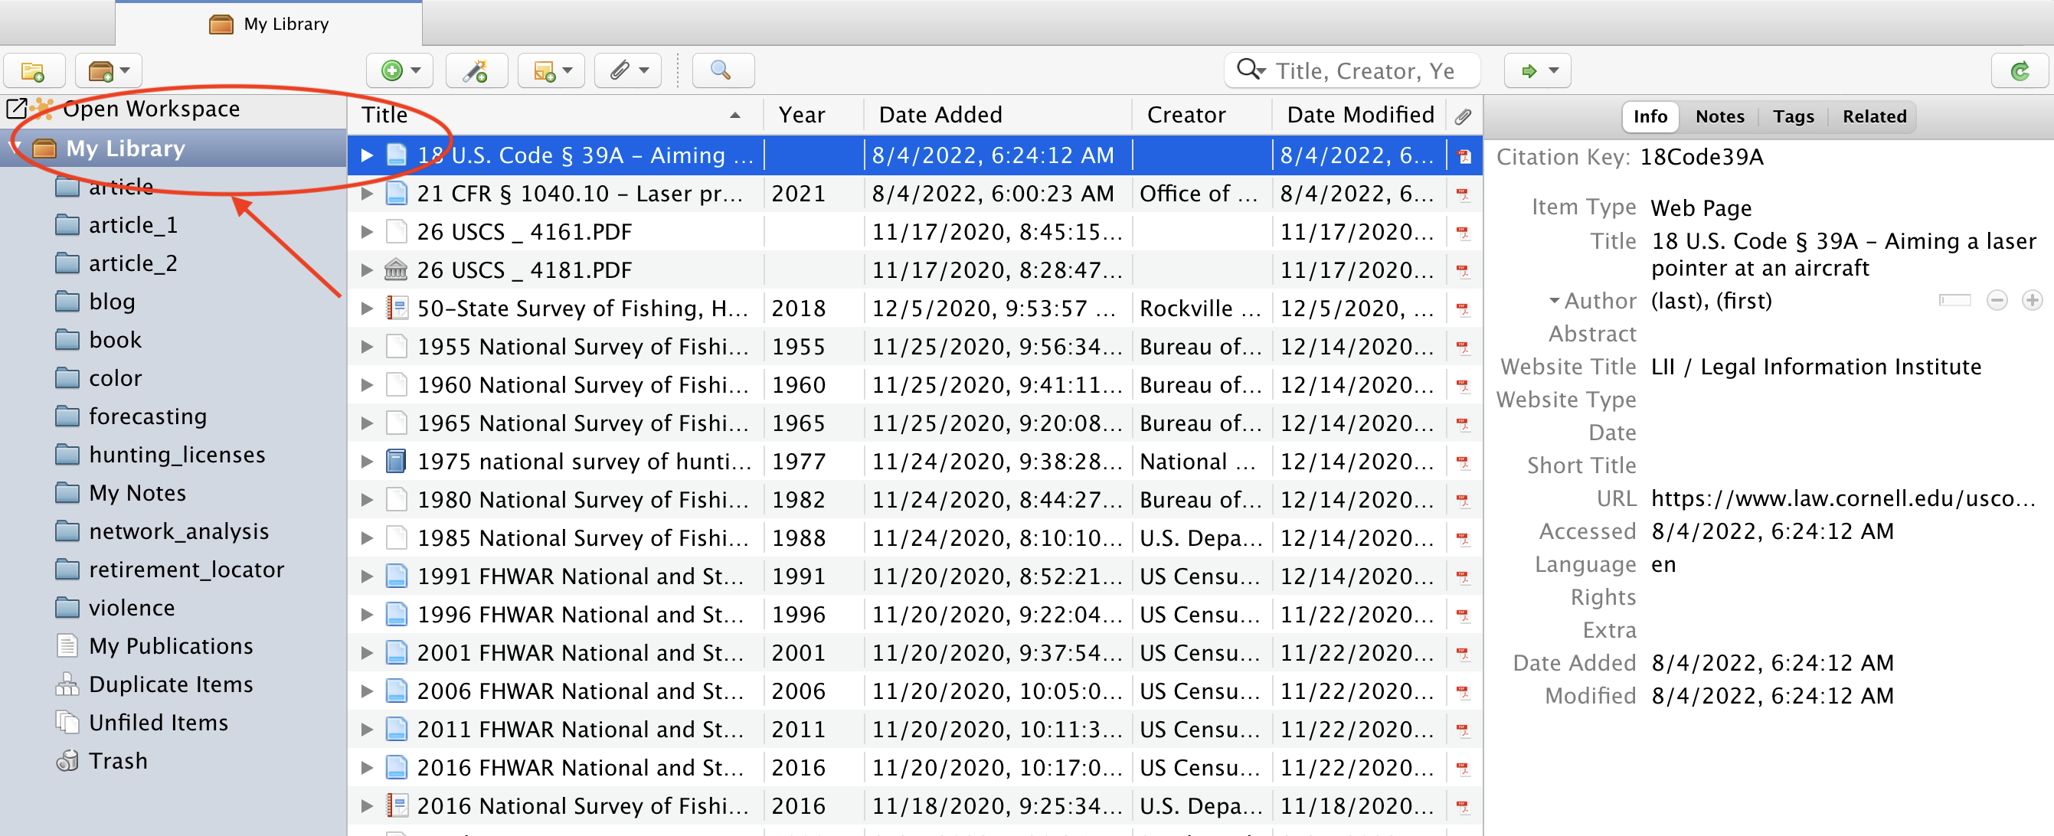Switch to the Tags tab
Screen dimensions: 2054x836
click(1793, 116)
